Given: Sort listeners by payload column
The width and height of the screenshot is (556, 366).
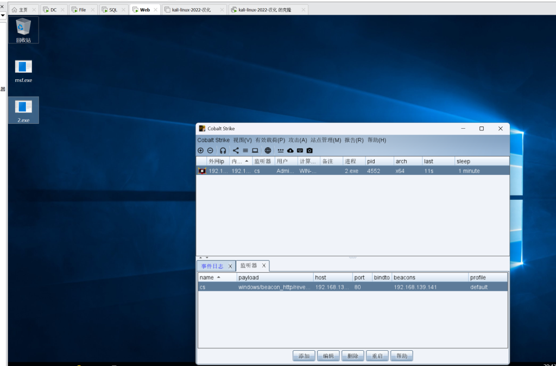Looking at the screenshot, I should (275, 277).
